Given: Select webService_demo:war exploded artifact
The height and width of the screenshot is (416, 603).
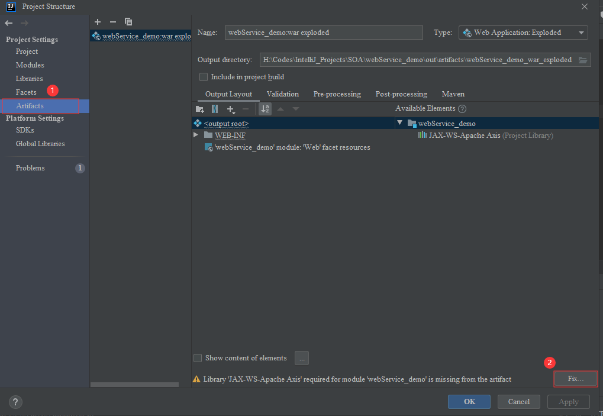Looking at the screenshot, I should tap(141, 36).
